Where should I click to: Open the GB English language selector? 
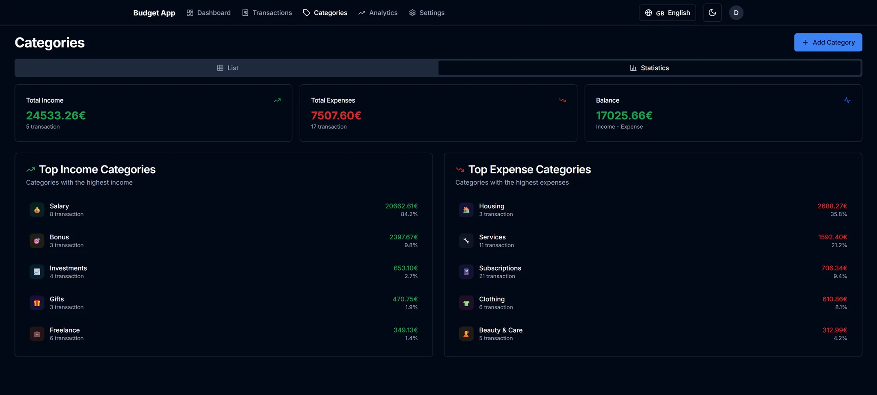667,13
